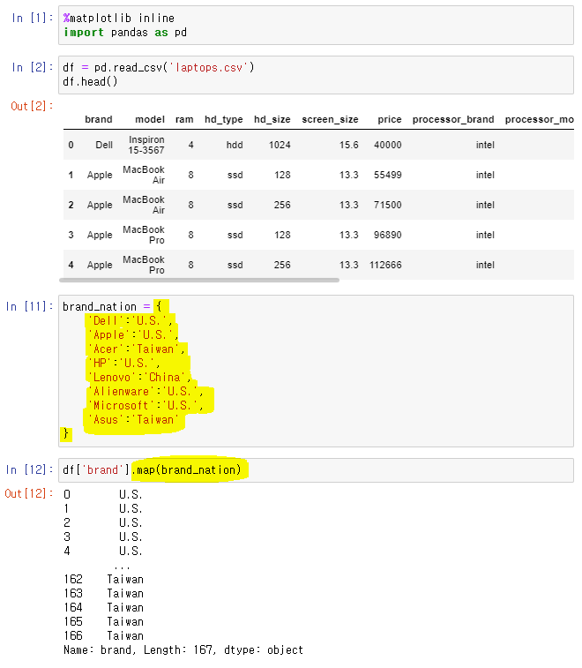Click the cell reading laptops.csv

[x=316, y=74]
